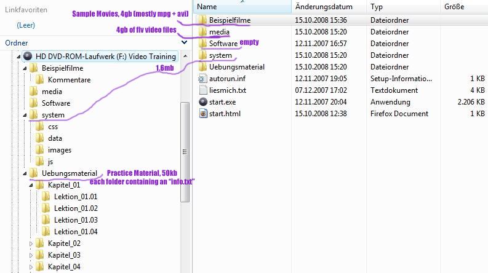The width and height of the screenshot is (488, 273).
Task: Click the '15.10.2008 12:38' date cell
Action: point(321,114)
